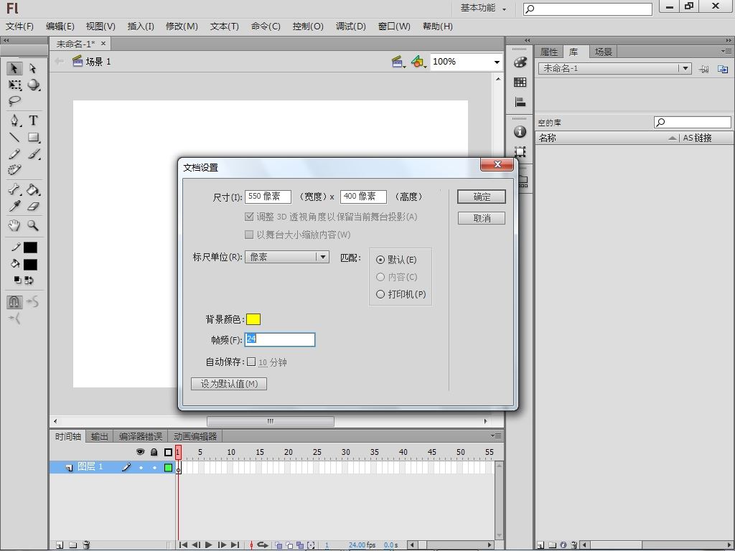Toggle 3D perspective angle adjustment checkbox

point(249,217)
